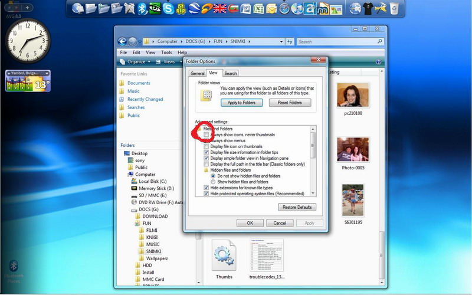
Task: Uncheck 'Display simple folder view in Navigation pane'
Action: (206, 158)
